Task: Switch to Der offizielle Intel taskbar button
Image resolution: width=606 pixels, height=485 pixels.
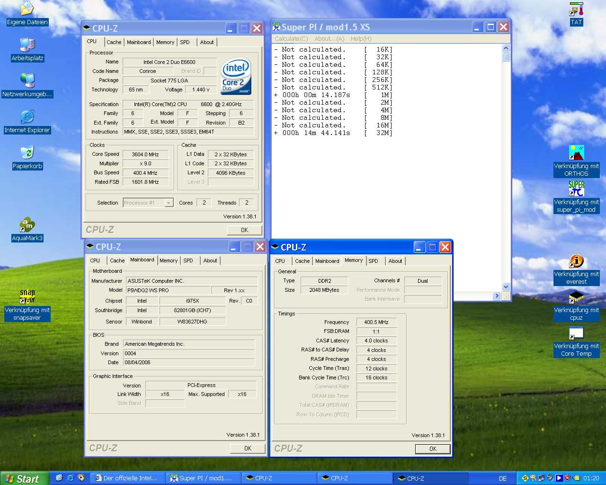Action: (127, 478)
